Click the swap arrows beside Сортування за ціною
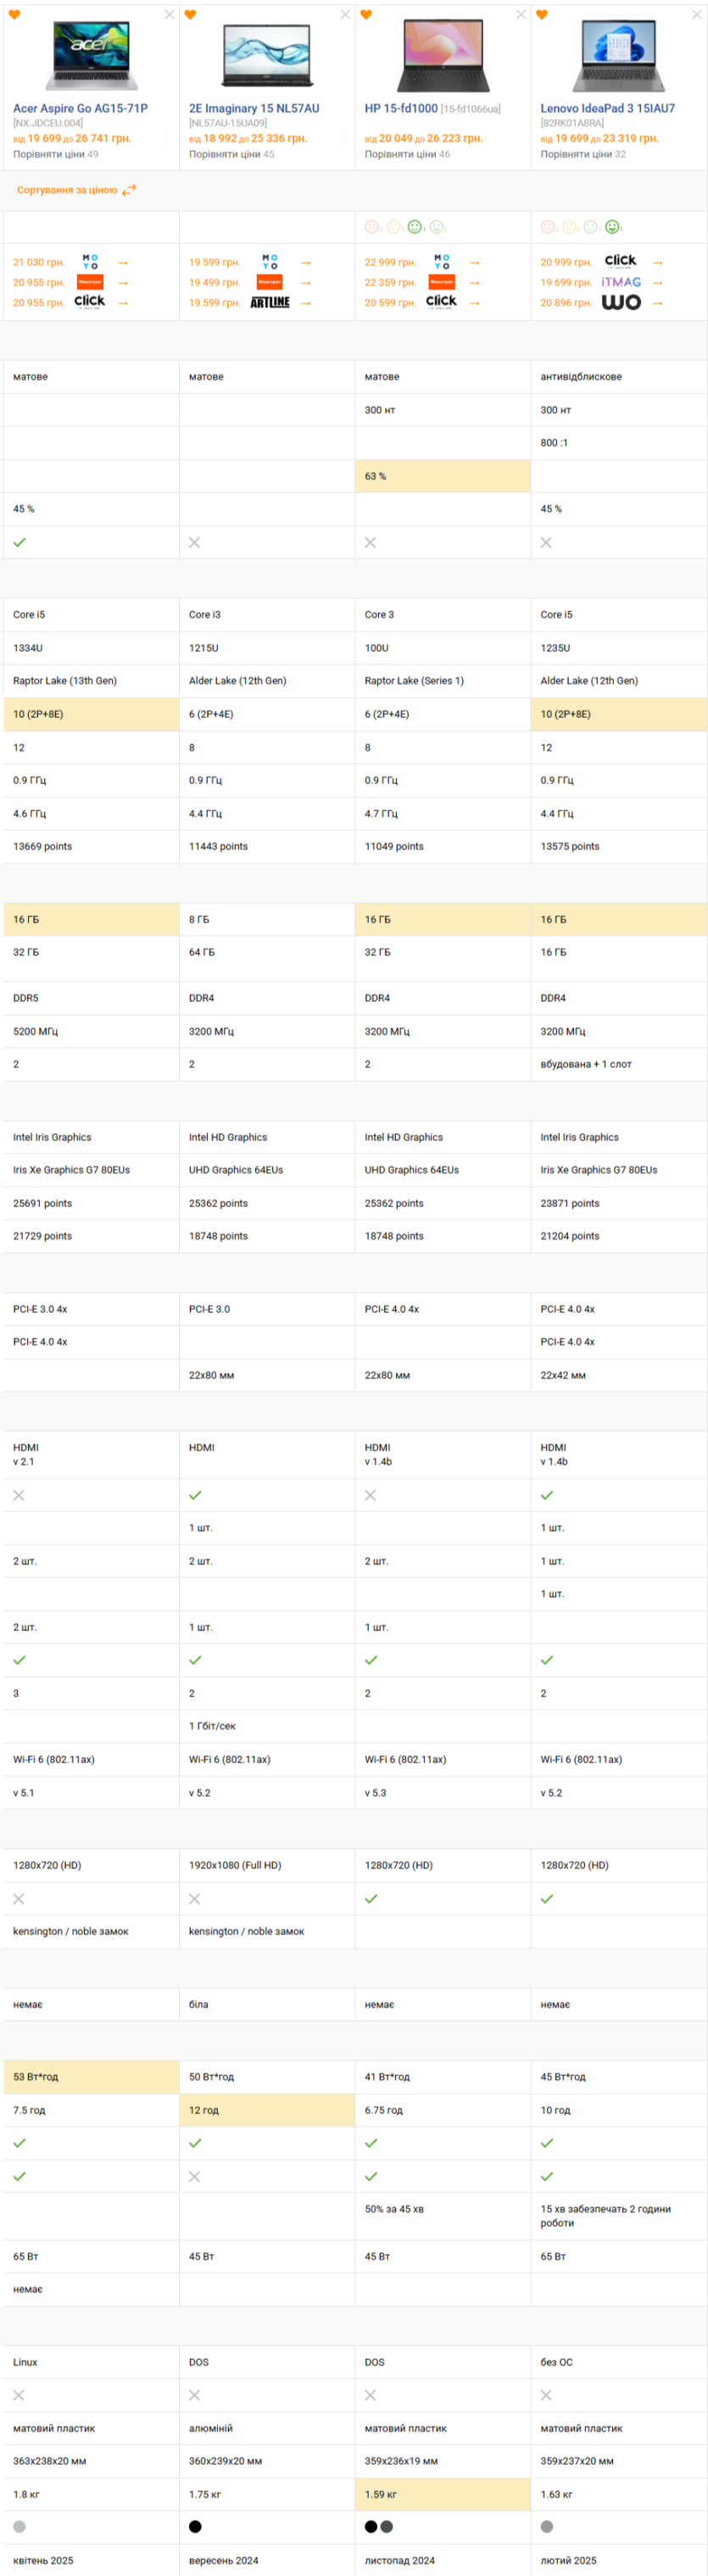 coord(129,190)
